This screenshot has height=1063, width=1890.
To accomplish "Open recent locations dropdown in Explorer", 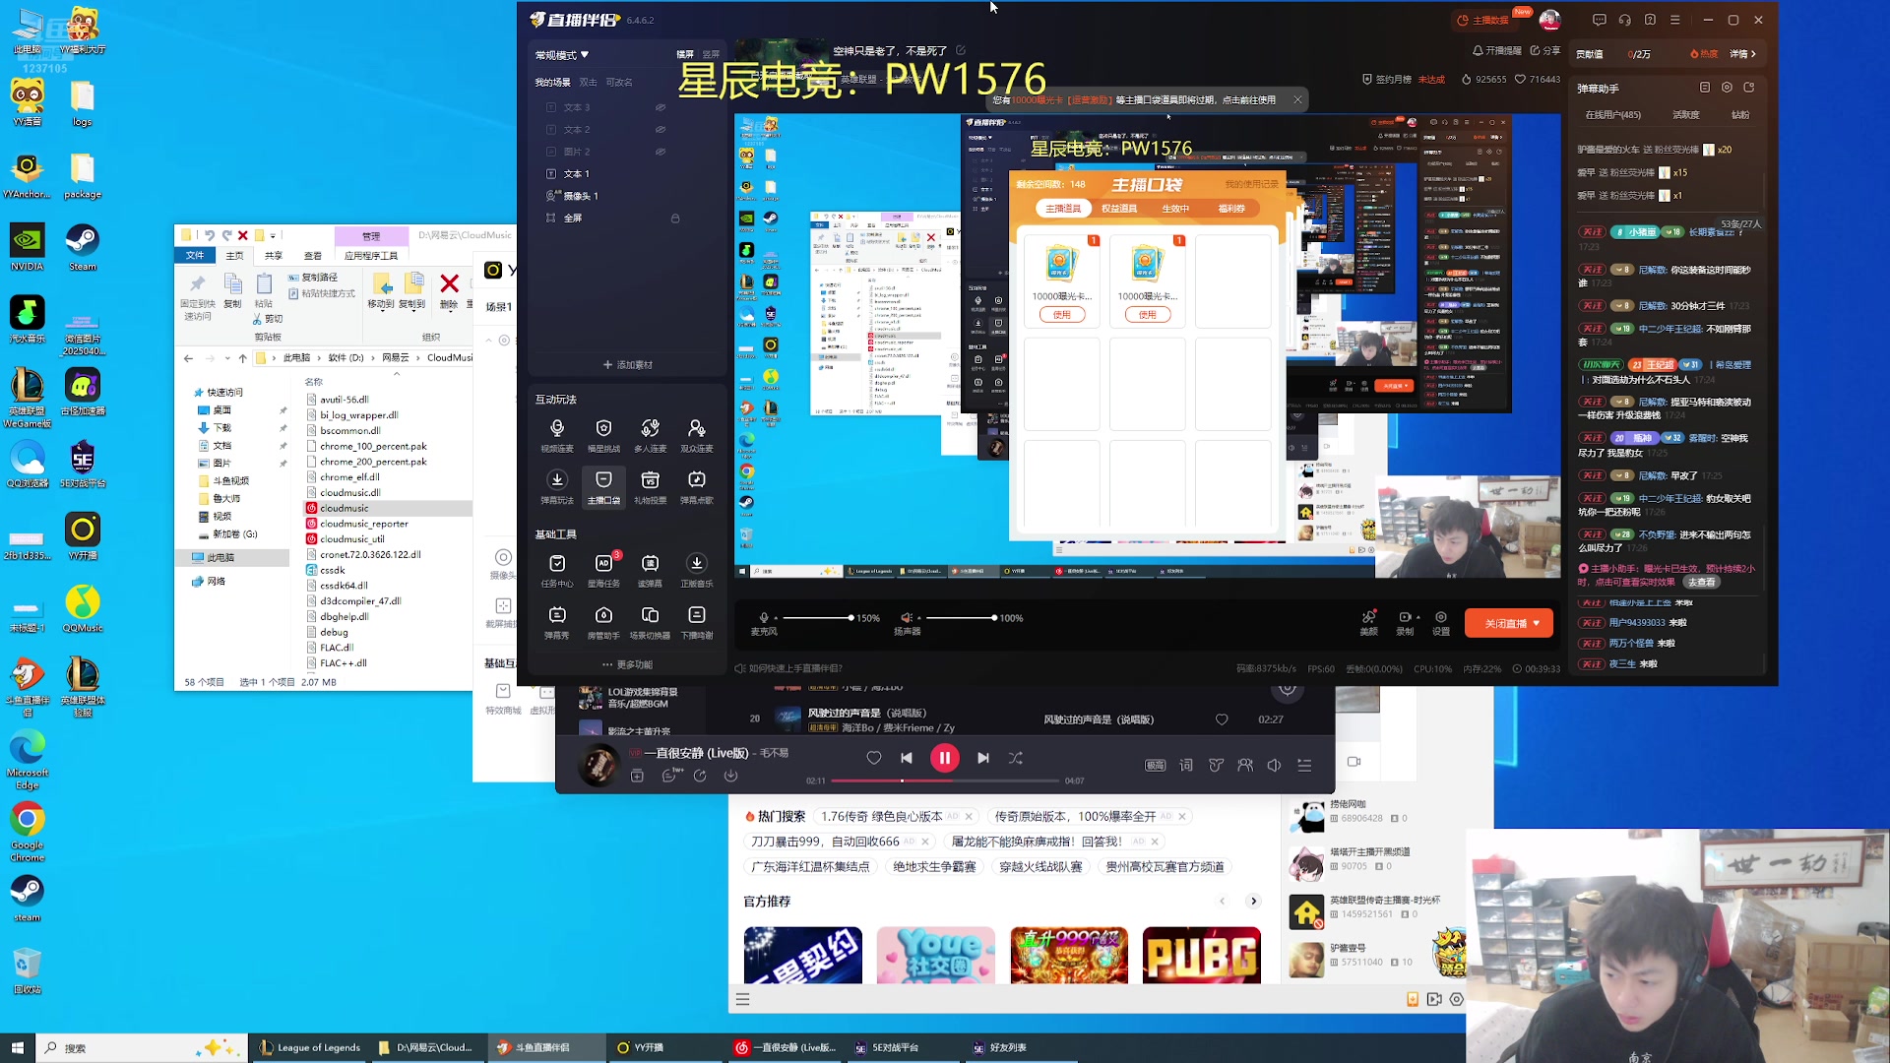I will click(x=226, y=358).
